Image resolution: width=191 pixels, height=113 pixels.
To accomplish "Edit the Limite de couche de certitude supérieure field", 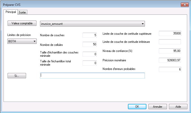I will tap(170, 33).
